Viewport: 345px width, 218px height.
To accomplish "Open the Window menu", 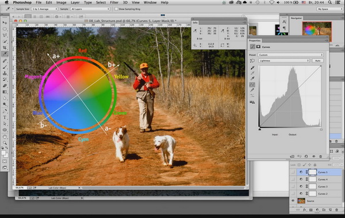I will pos(149,3).
